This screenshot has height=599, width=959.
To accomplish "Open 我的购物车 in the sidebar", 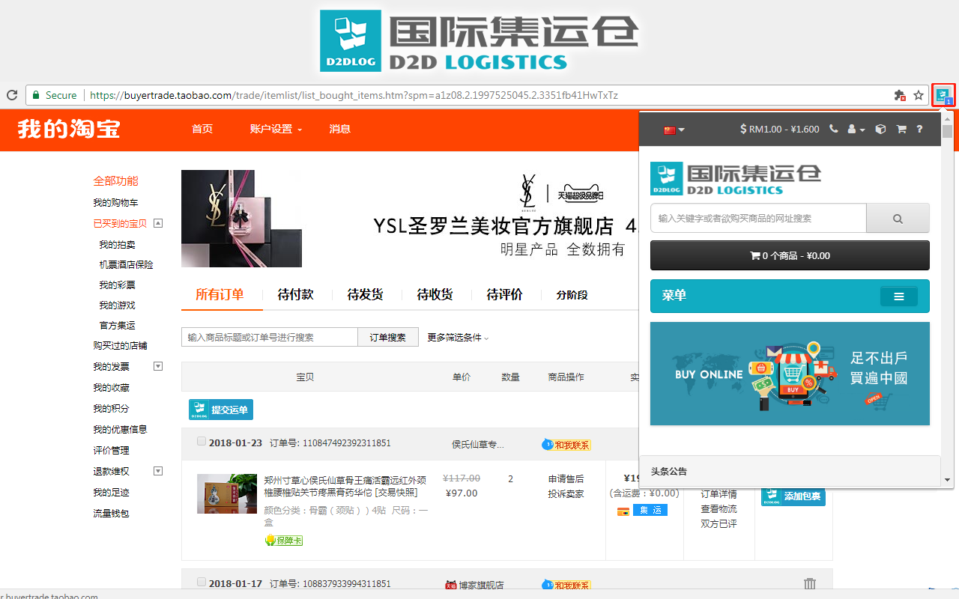I will coord(115,203).
